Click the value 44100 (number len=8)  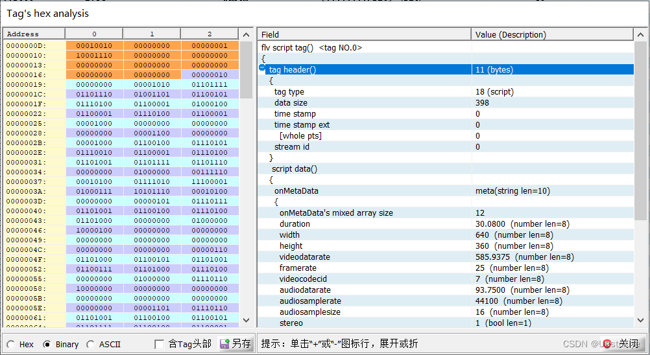click(x=518, y=301)
